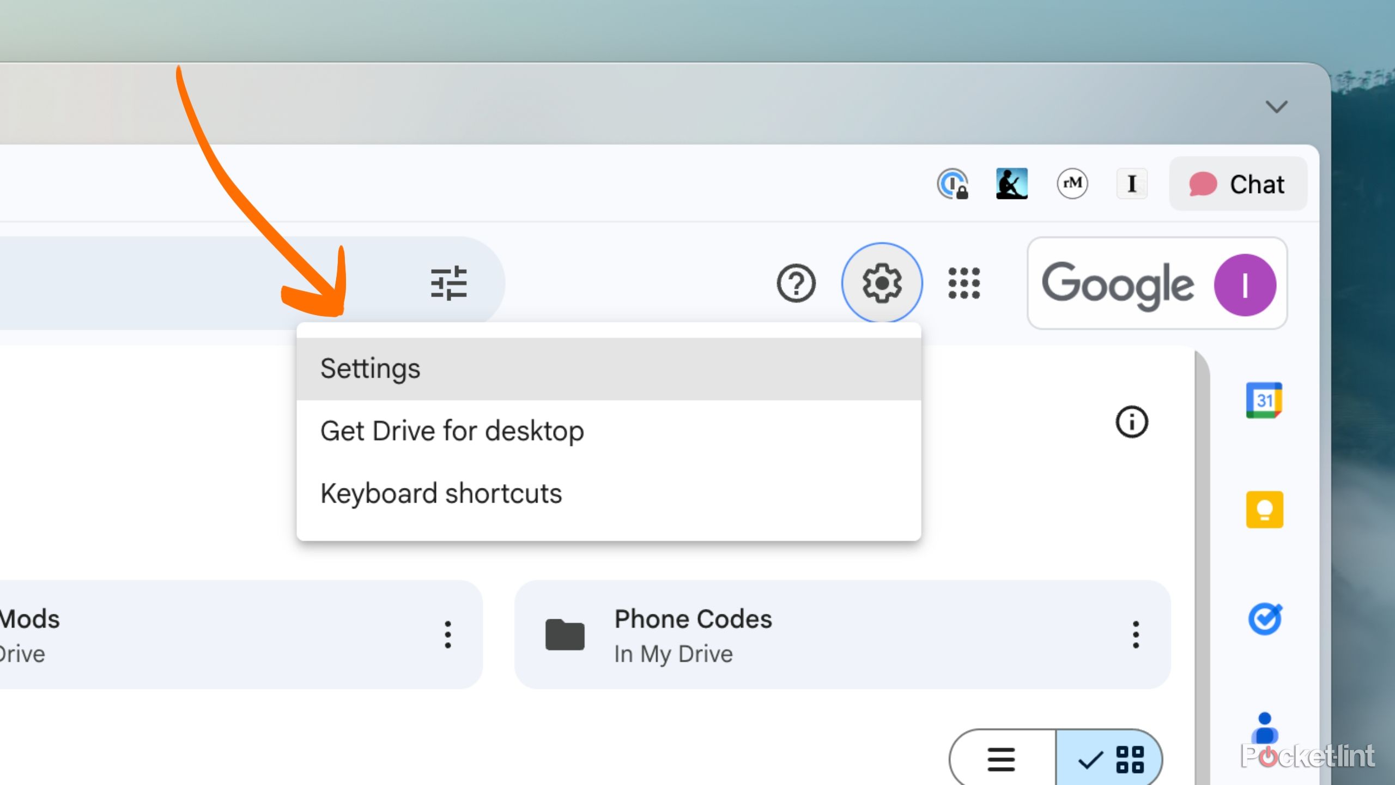The height and width of the screenshot is (785, 1395).
Task: Expand the tab search chevron
Action: click(x=1276, y=106)
